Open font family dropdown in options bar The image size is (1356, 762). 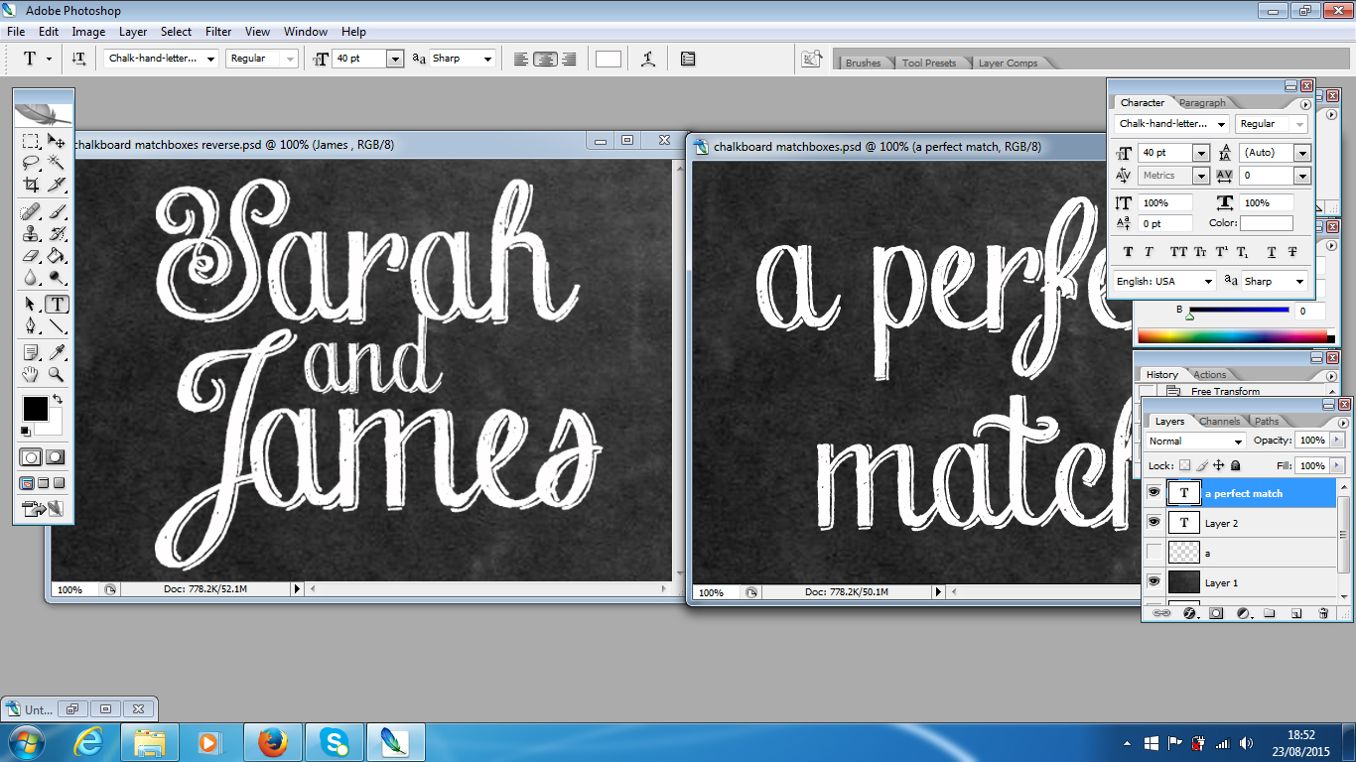point(210,59)
